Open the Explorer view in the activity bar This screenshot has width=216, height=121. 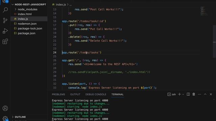coord(5,1)
